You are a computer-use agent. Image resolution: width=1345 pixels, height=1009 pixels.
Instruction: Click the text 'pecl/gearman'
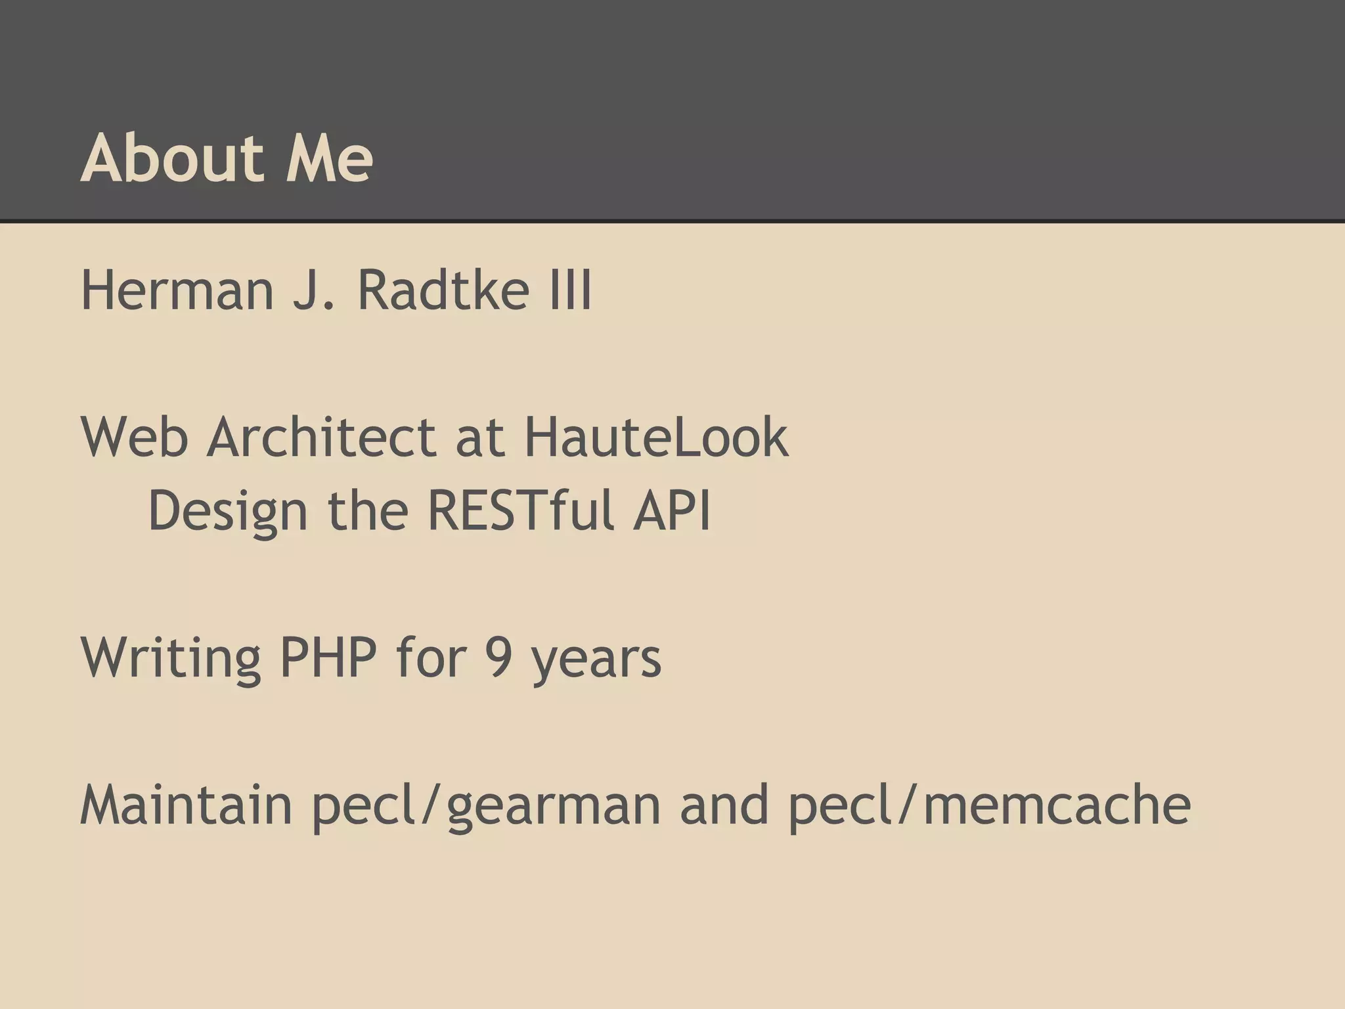tap(485, 806)
